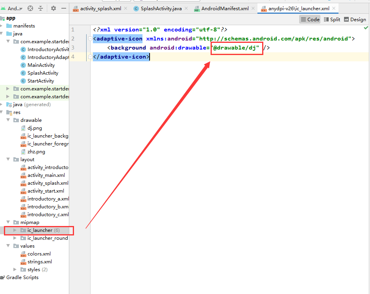370x294 pixels.
Task: Click the Gradle Scripts elephant icon
Action: [2, 277]
